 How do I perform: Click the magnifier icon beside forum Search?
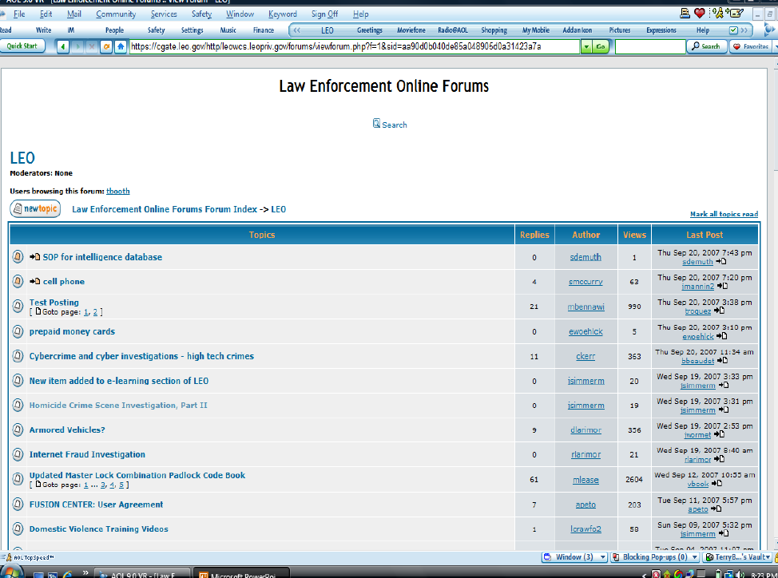[377, 124]
